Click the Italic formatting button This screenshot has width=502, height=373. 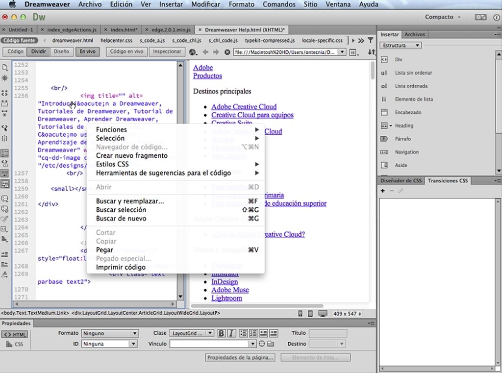[231, 333]
